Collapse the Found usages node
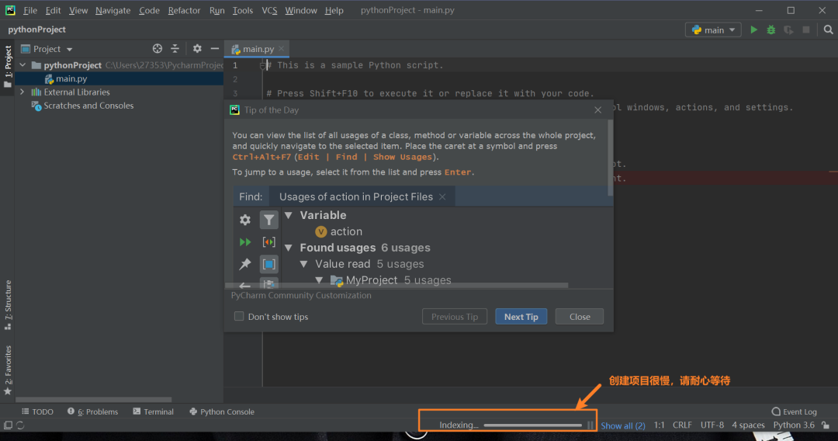Viewport: 838px width, 441px height. pos(289,248)
